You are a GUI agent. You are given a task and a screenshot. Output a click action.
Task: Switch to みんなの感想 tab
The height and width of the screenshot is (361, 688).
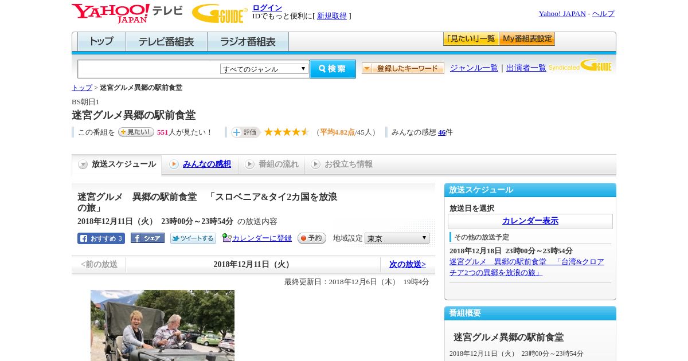pos(200,164)
